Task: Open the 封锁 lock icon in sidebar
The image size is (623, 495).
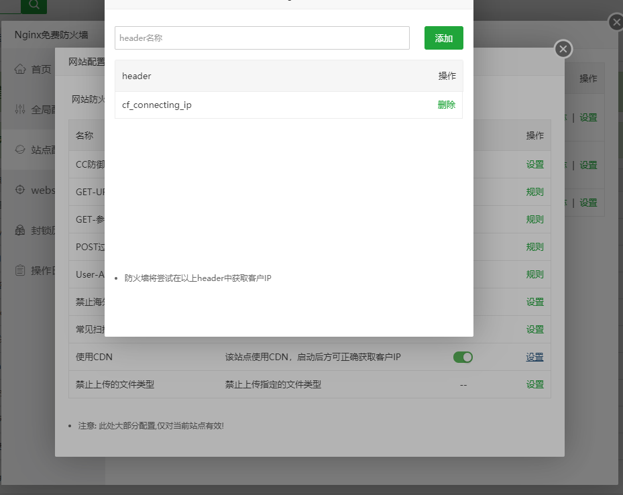Action: 20,230
